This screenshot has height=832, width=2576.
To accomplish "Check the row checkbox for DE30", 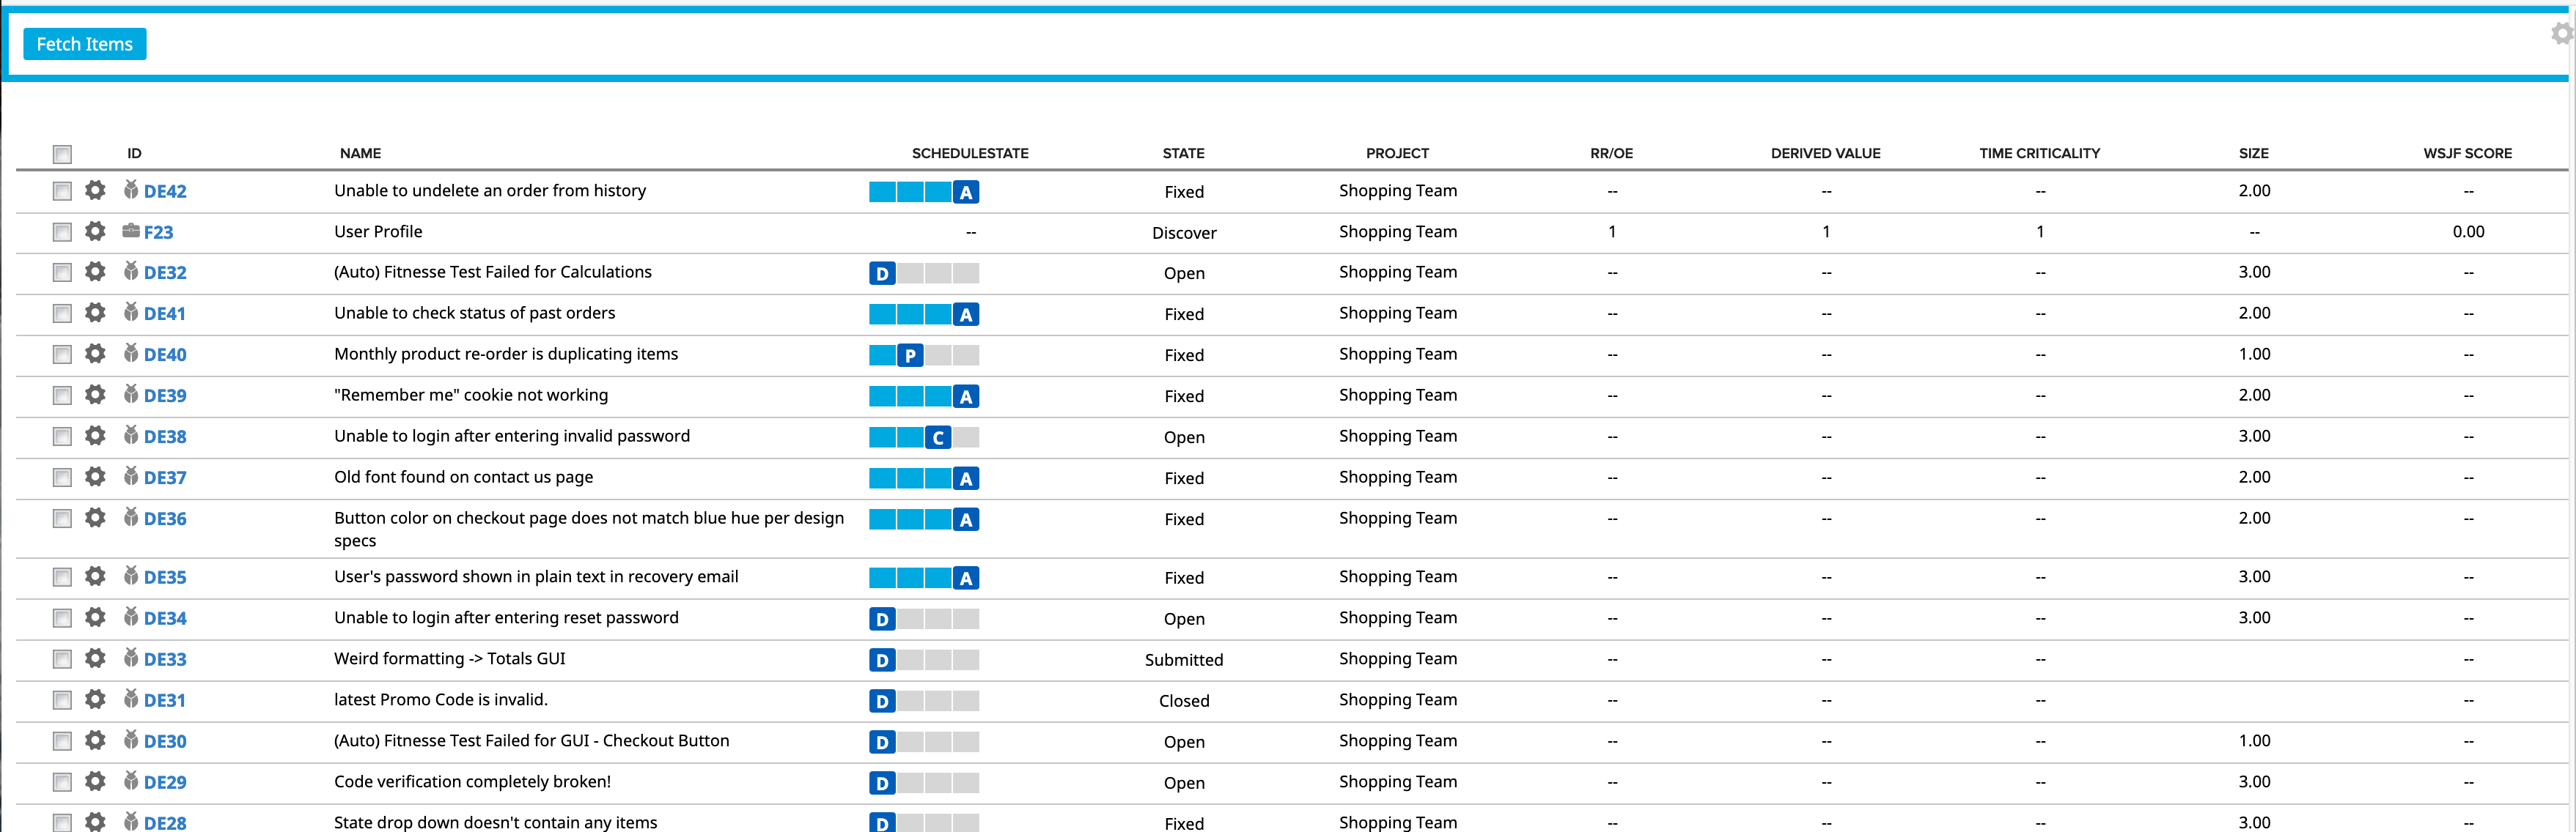I will 62,741.
